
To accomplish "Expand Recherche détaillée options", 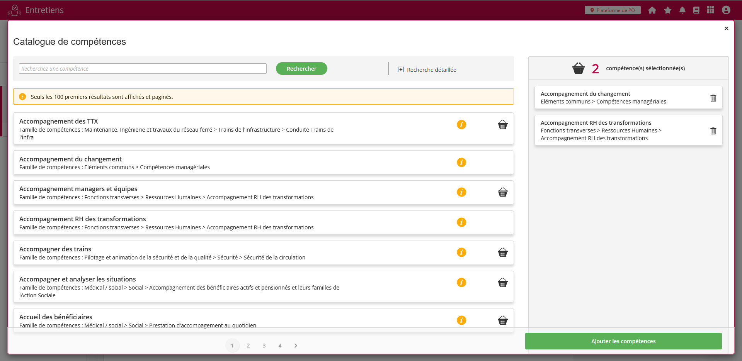I will coord(427,70).
